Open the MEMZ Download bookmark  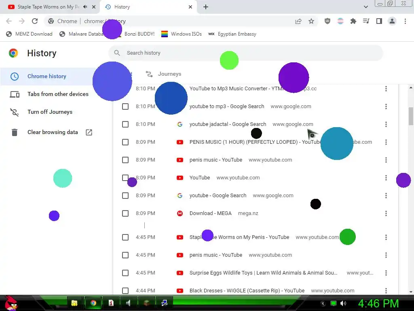click(x=29, y=34)
